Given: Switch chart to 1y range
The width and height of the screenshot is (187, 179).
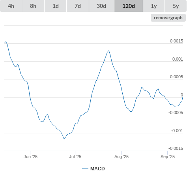Looking at the screenshot, I should (154, 6).
